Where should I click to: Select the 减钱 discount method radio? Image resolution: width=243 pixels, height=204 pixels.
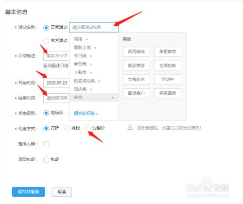coord(67,128)
